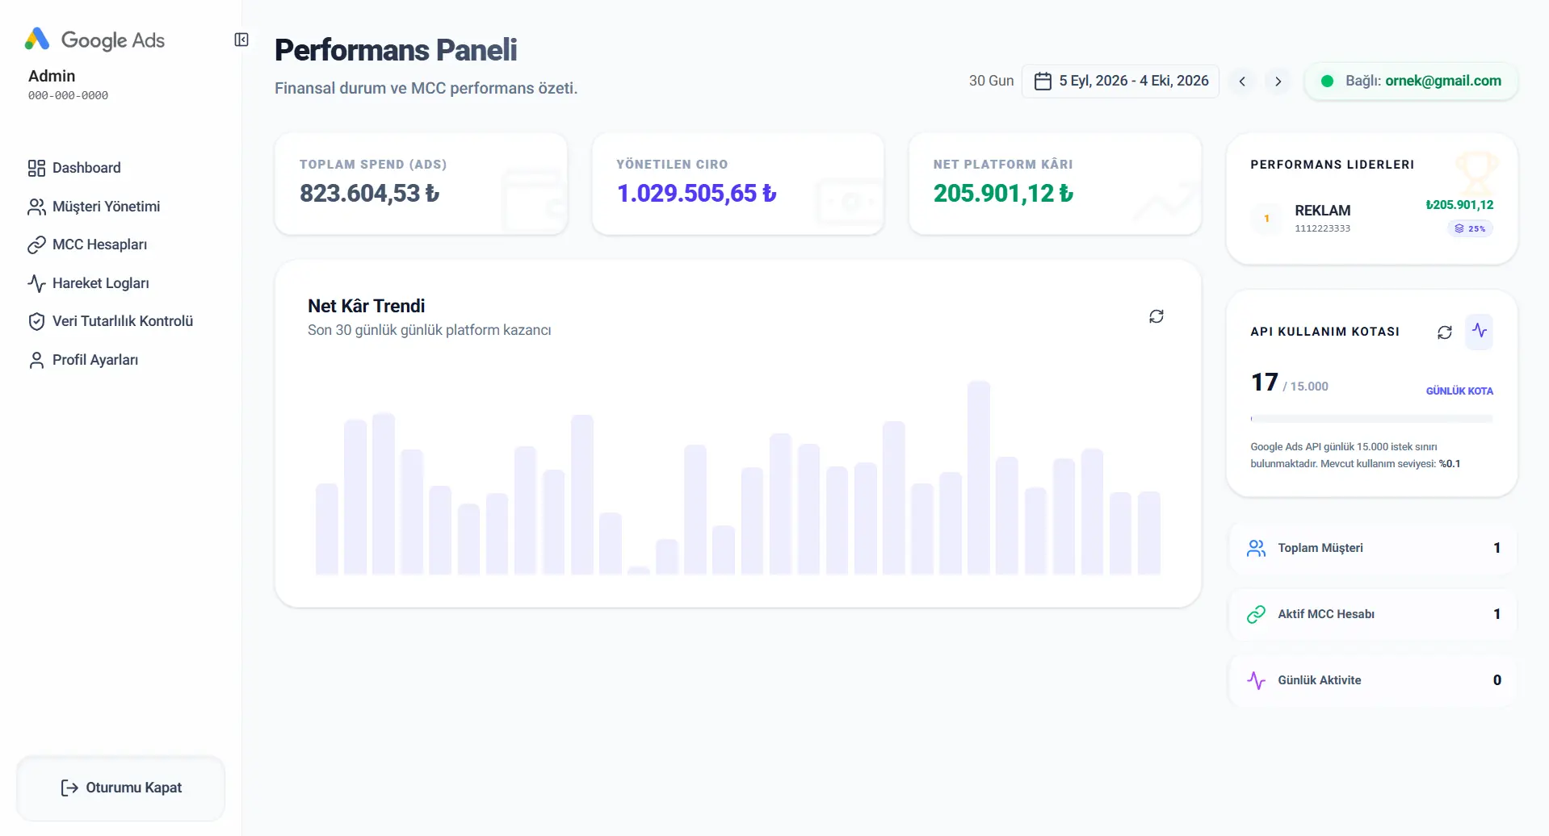The width and height of the screenshot is (1549, 836).
Task: Click the Bağlı ornek@gmail.com badge
Action: click(1411, 81)
